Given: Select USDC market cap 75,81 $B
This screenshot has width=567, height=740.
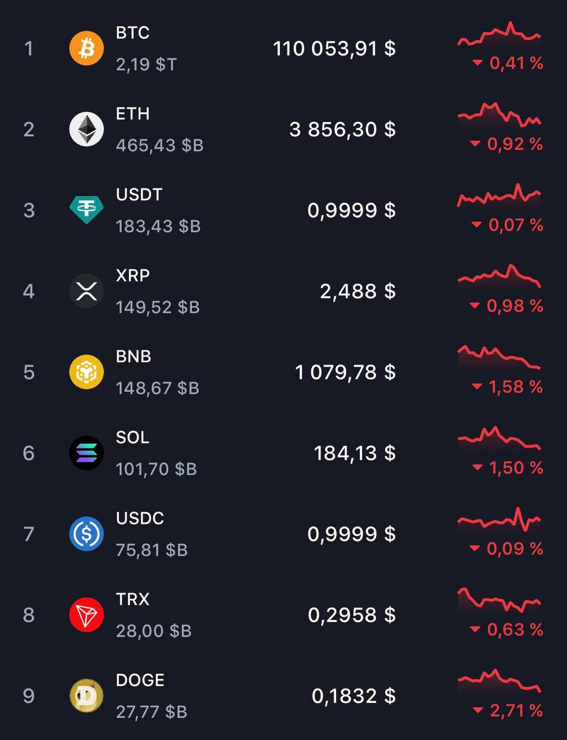Looking at the screenshot, I should click(x=152, y=550).
